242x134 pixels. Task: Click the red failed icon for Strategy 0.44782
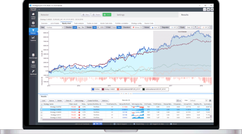[79, 107]
